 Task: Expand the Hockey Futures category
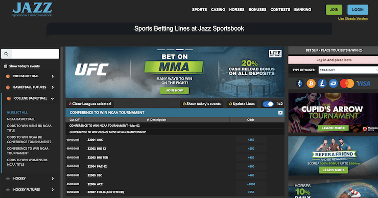[x=53, y=190]
